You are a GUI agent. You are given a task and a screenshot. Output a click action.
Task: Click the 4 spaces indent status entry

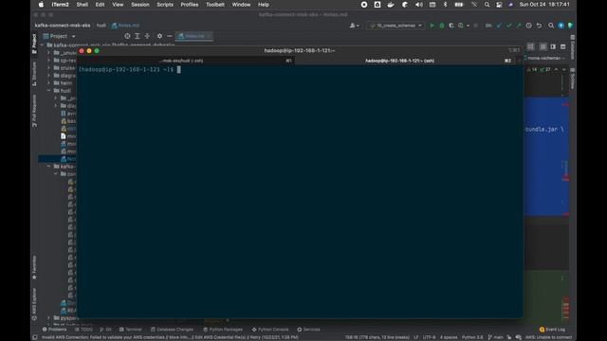449,337
